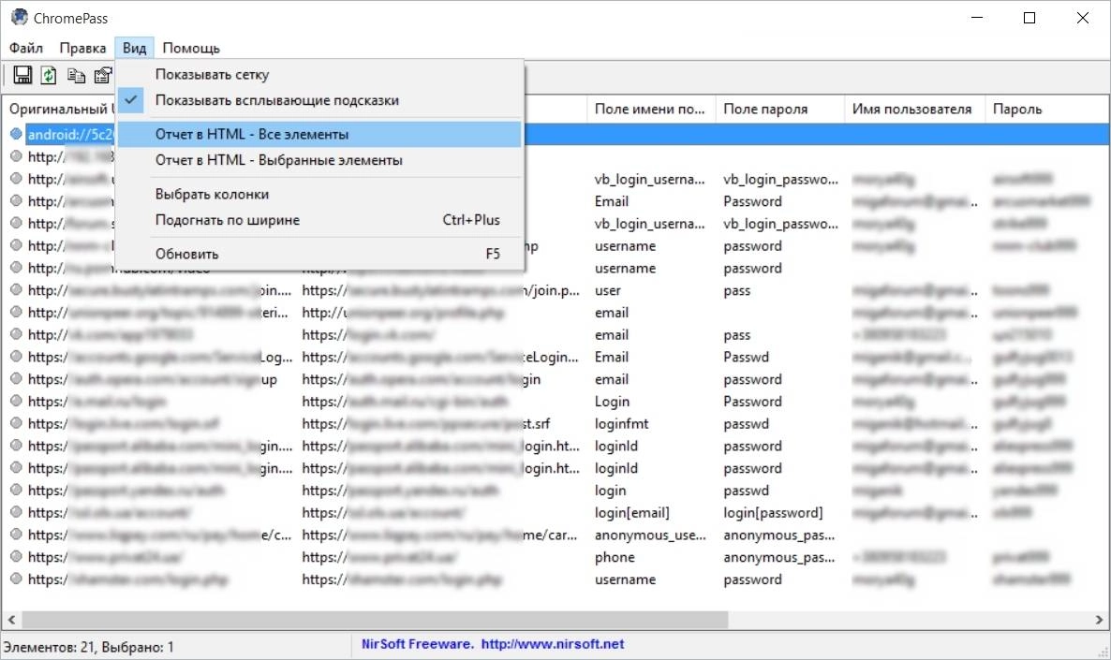1111x660 pixels.
Task: Click the bullet icon of the login / passwd row
Action: (x=16, y=490)
